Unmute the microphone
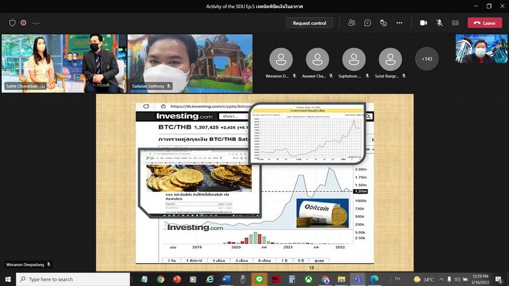Image resolution: width=509 pixels, height=286 pixels. [x=439, y=23]
